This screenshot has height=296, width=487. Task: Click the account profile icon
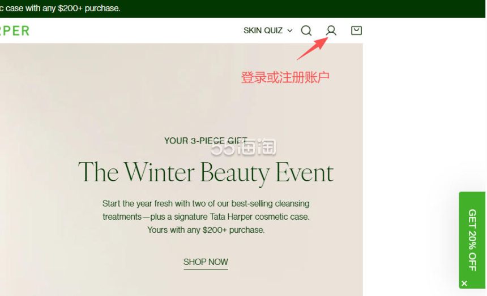tap(331, 31)
